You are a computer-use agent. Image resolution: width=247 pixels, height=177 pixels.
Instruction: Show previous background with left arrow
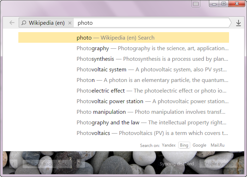click(x=13, y=164)
